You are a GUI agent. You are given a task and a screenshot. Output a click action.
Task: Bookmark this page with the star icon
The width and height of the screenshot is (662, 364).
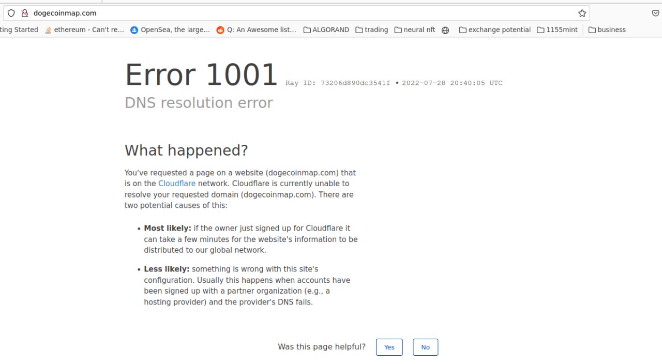(x=582, y=13)
